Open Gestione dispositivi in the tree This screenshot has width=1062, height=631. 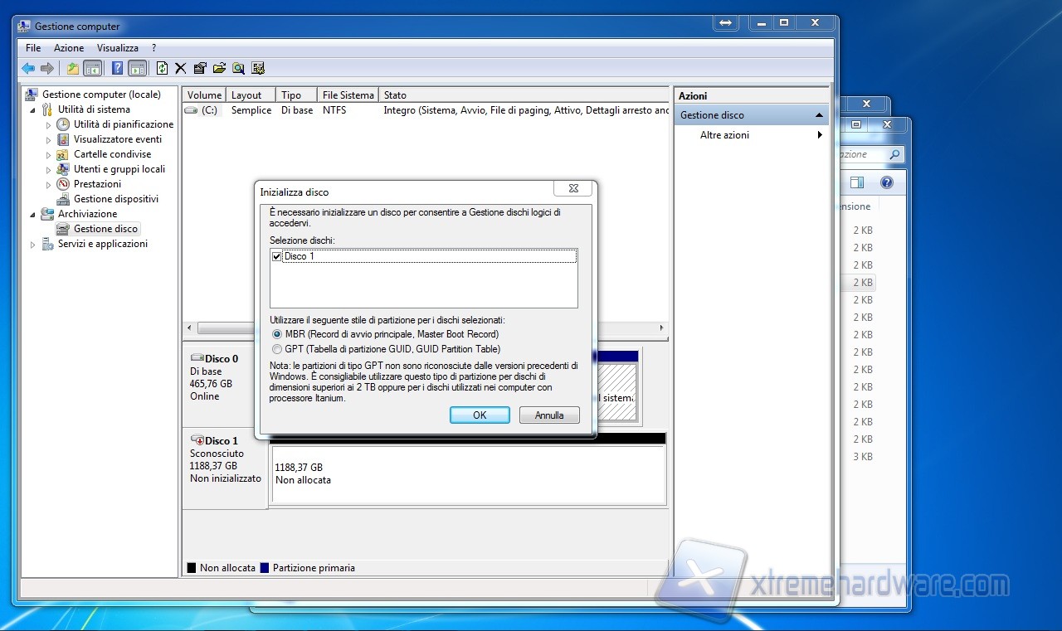(x=115, y=199)
